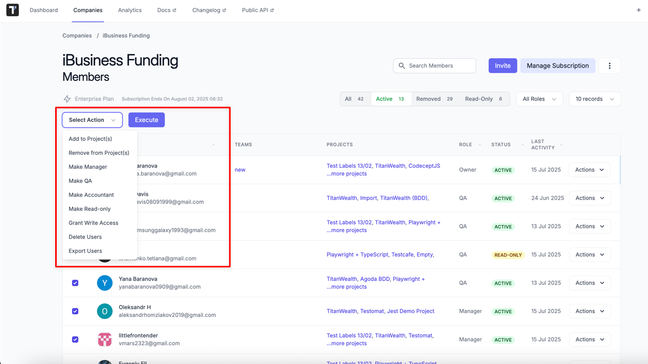648x364 pixels.
Task: Click the search magnifier icon
Action: (402, 66)
